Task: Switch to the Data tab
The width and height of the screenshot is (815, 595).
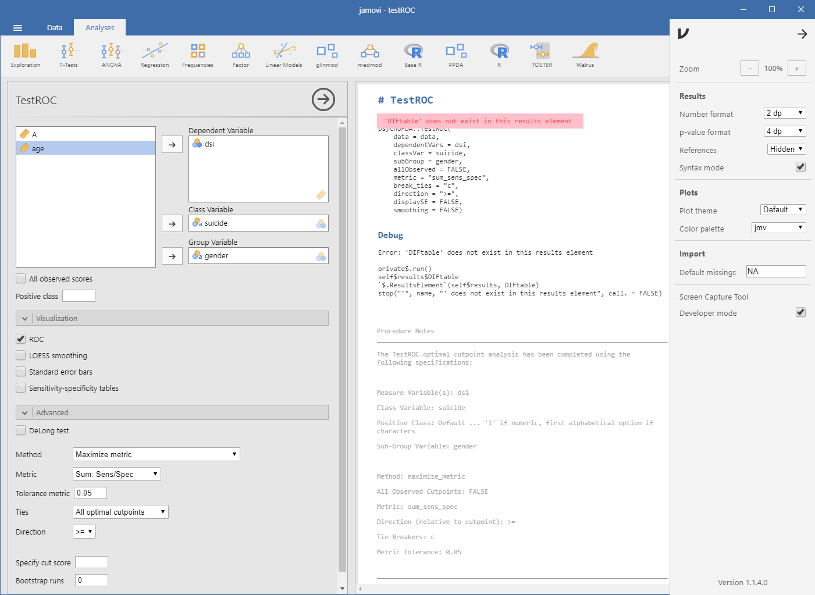Action: click(55, 28)
